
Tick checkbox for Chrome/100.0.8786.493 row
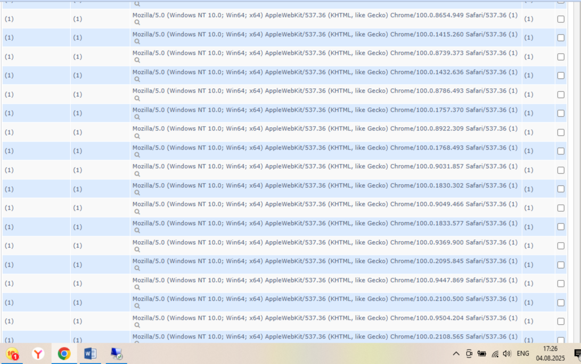(561, 94)
